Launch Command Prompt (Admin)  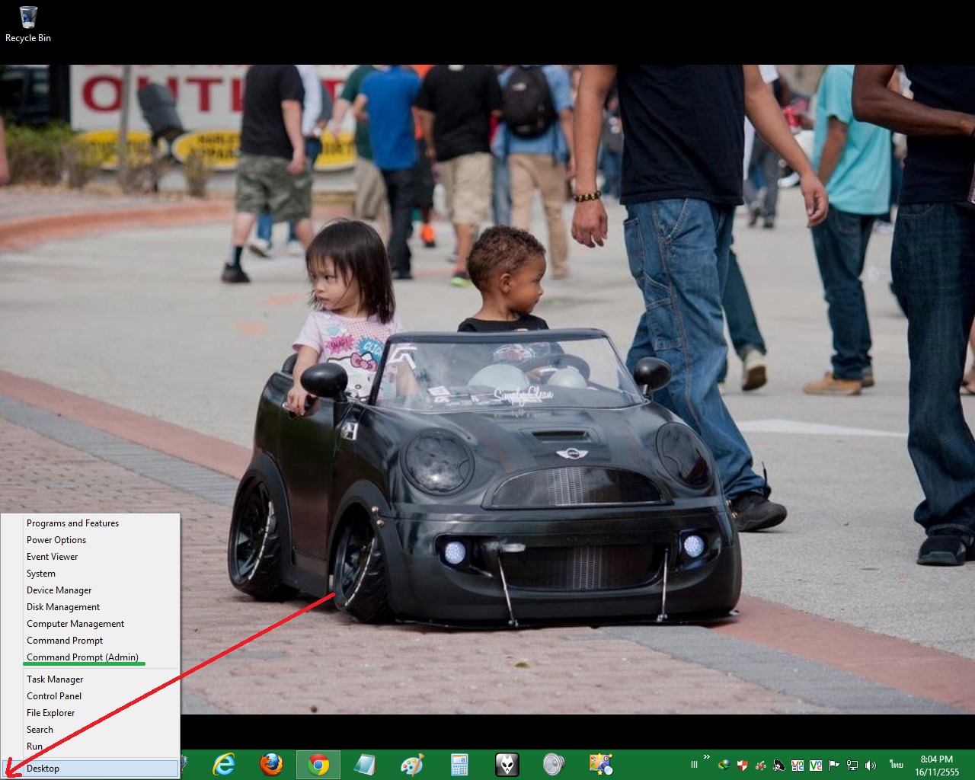click(90, 657)
